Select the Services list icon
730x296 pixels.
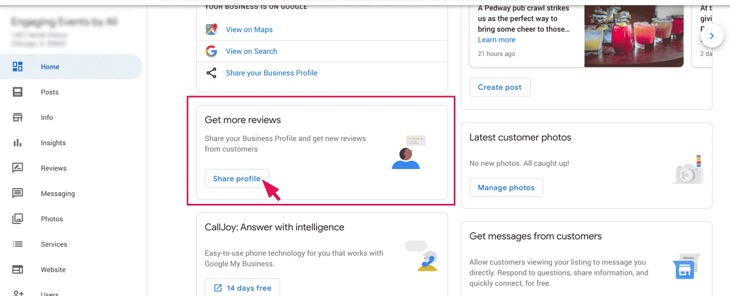click(17, 244)
